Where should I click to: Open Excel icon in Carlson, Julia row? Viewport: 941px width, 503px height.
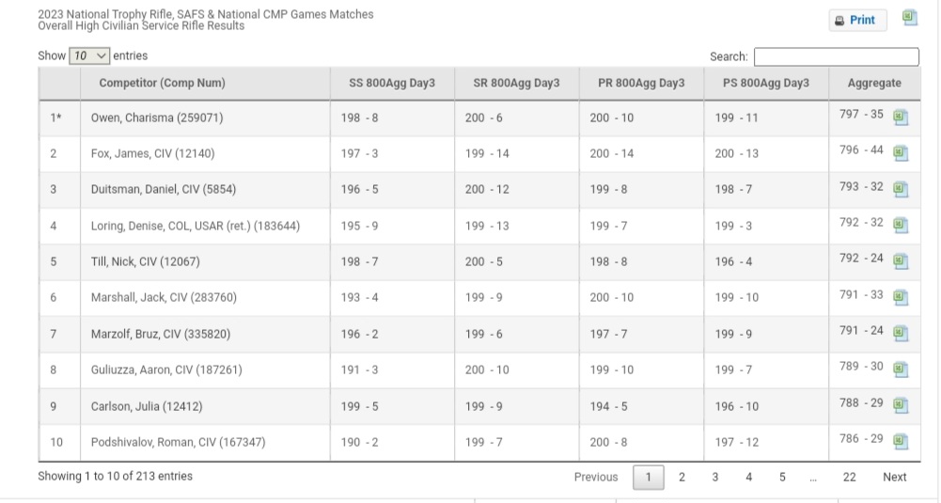point(901,406)
